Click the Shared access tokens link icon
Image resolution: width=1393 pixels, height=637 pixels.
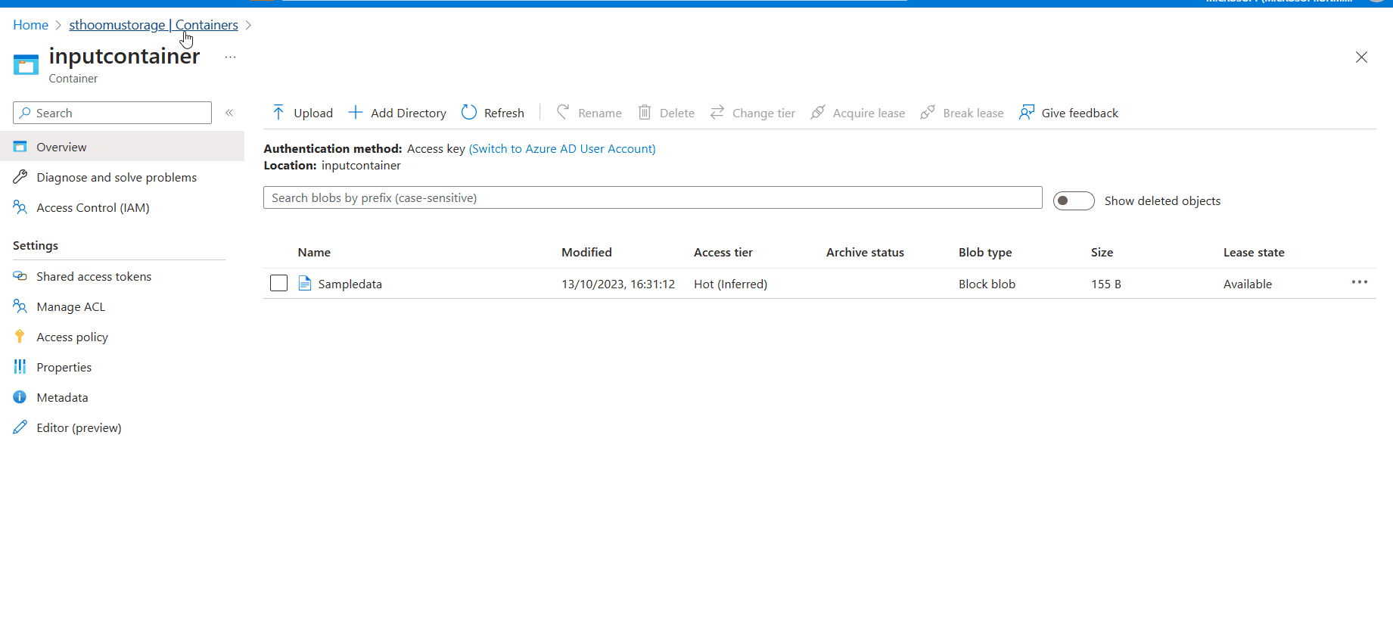pyautogui.click(x=20, y=276)
